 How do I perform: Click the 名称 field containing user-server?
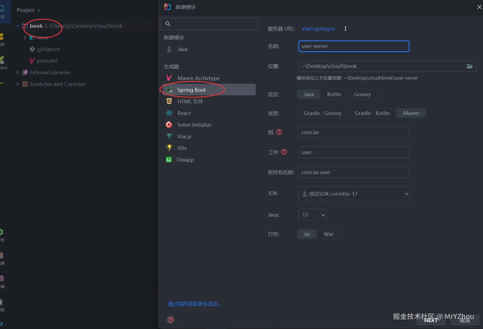pyautogui.click(x=354, y=46)
